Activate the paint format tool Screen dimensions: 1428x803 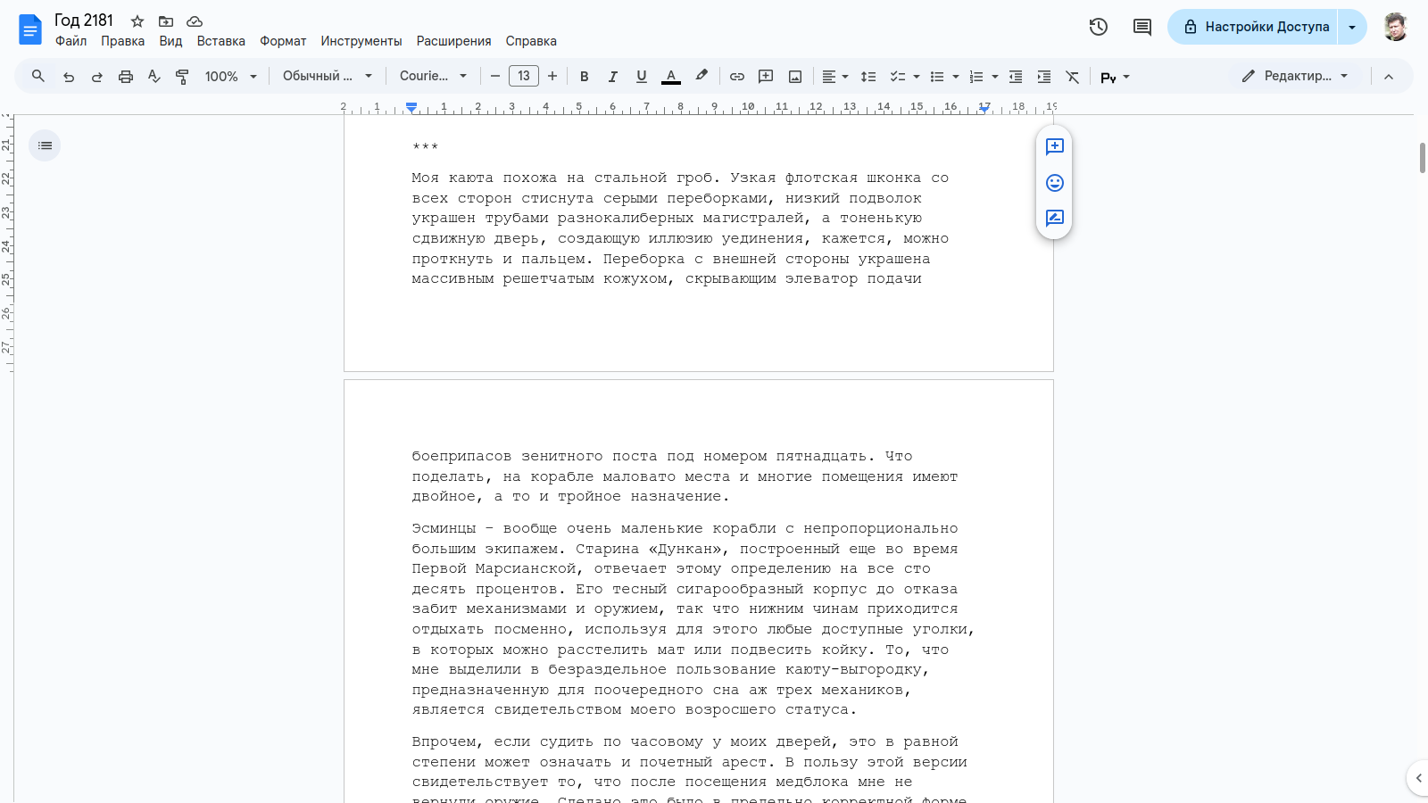point(183,77)
